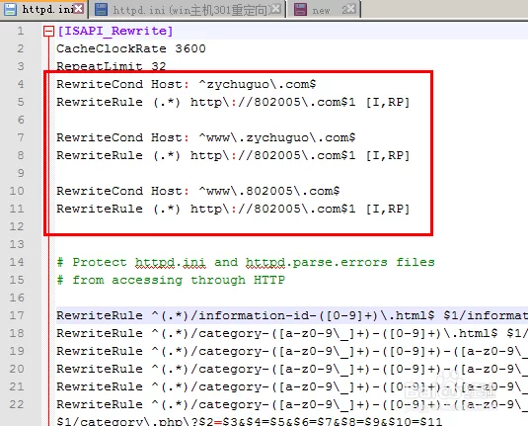The width and height of the screenshot is (528, 426).
Task: Click the RewriteRule on line 11
Action: [233, 210]
